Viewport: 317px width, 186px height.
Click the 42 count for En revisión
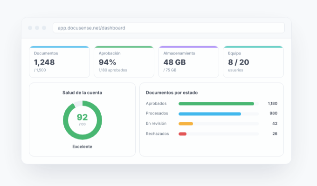[275, 124]
